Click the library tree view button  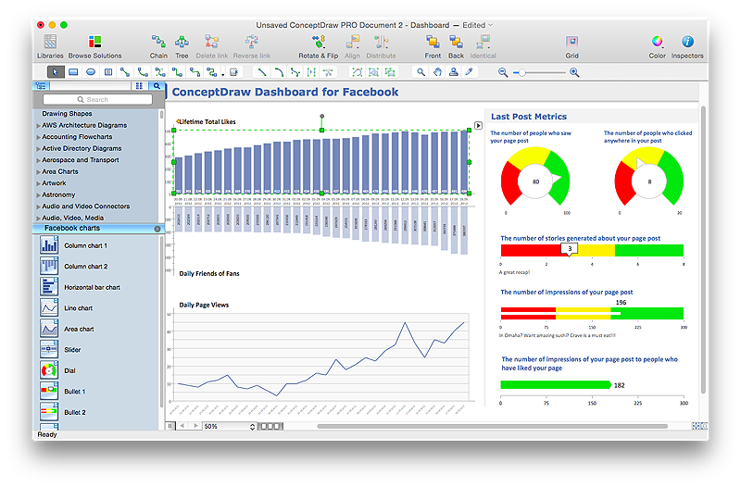41,85
